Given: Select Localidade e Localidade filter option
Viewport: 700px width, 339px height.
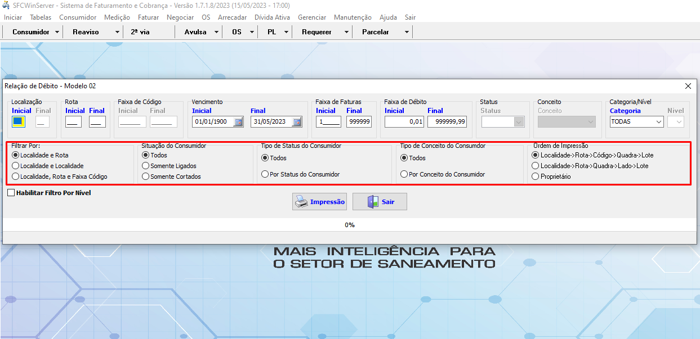Looking at the screenshot, I should click(16, 166).
